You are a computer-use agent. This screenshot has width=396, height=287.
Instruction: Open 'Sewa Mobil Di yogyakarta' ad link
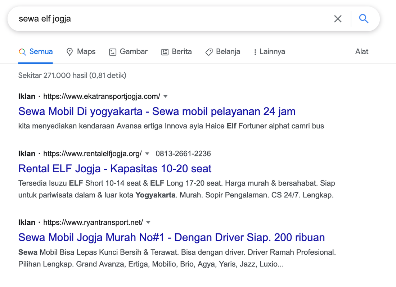(x=157, y=111)
